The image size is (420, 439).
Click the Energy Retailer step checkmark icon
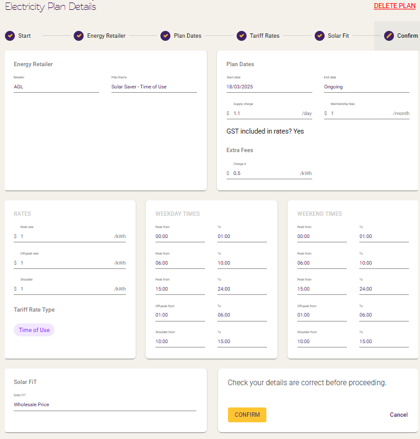tap(79, 36)
